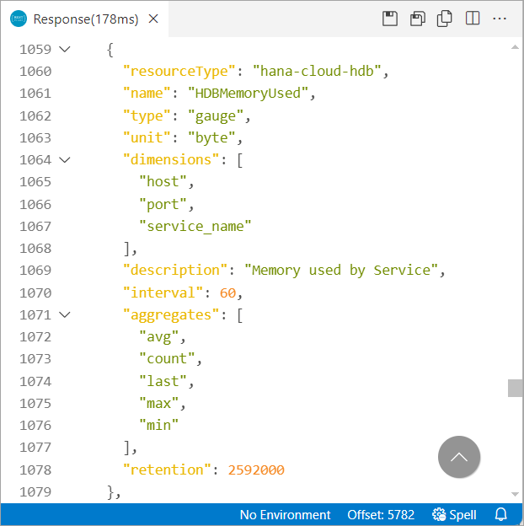Click the "HDBMemoryUsed" value

tap(248, 94)
